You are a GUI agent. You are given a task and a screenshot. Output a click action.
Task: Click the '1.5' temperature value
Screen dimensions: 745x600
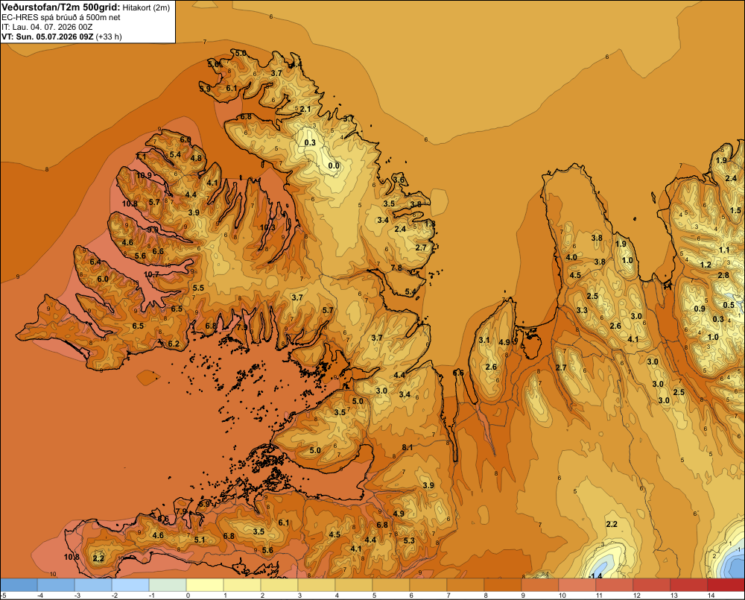735,210
